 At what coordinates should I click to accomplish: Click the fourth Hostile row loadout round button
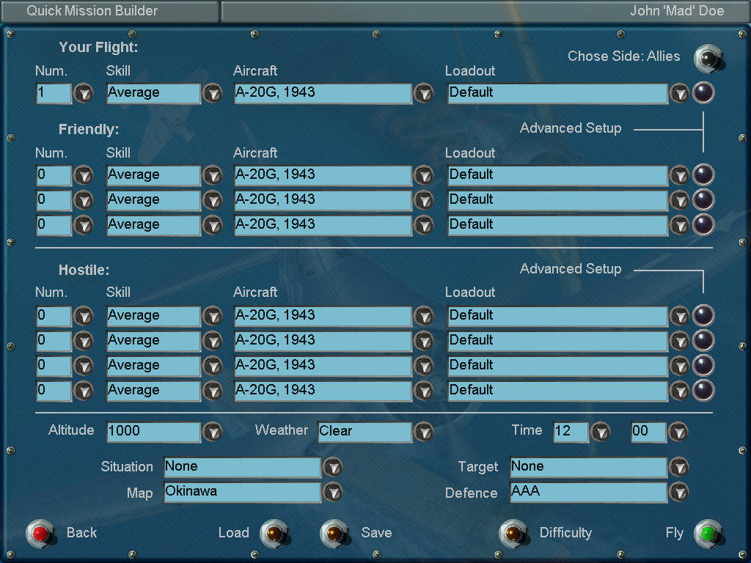[x=703, y=391]
